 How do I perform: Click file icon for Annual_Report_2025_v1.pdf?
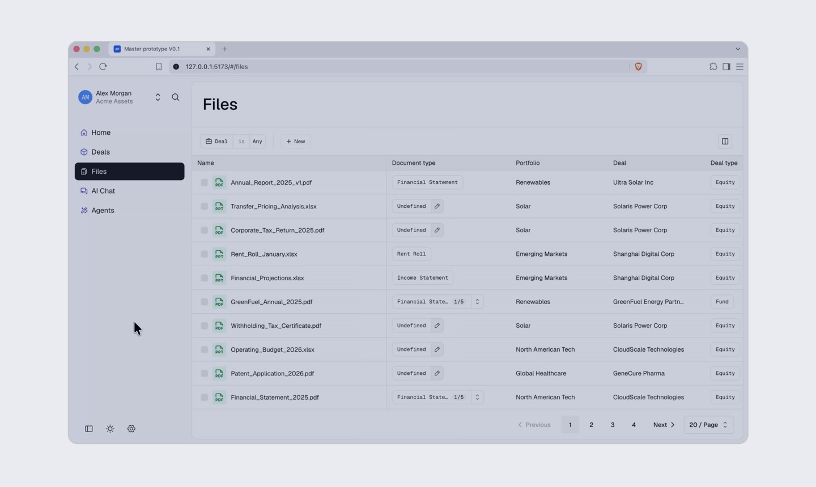(x=219, y=182)
